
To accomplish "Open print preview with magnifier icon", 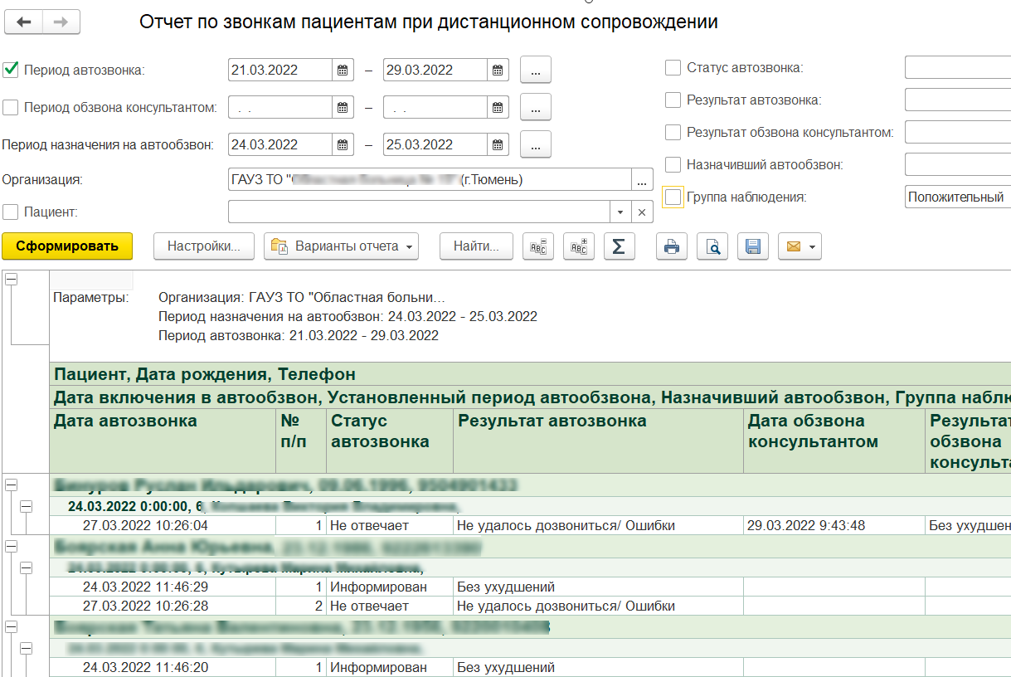I will 712,246.
